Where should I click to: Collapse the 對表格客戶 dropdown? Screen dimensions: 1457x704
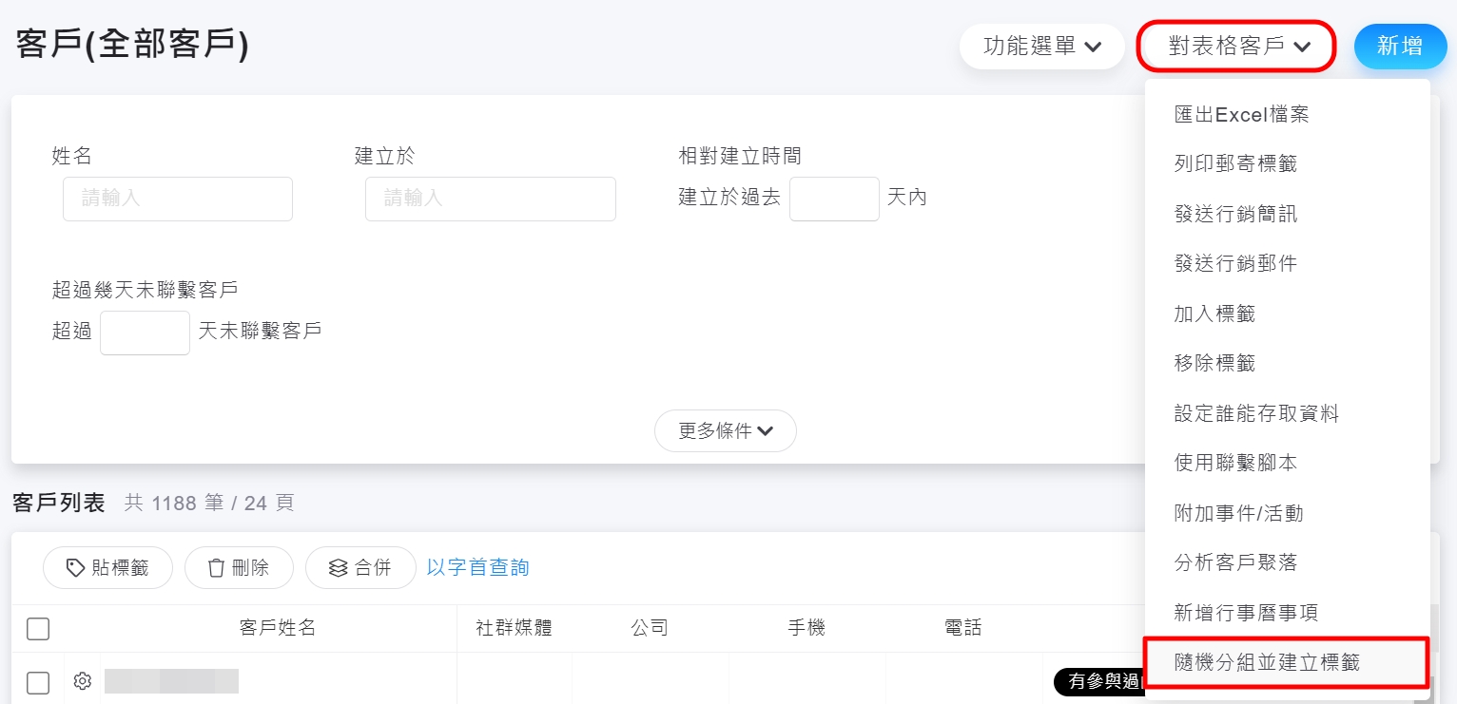pyautogui.click(x=1236, y=47)
